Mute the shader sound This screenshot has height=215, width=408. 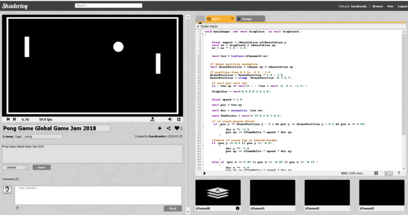click(x=170, y=119)
